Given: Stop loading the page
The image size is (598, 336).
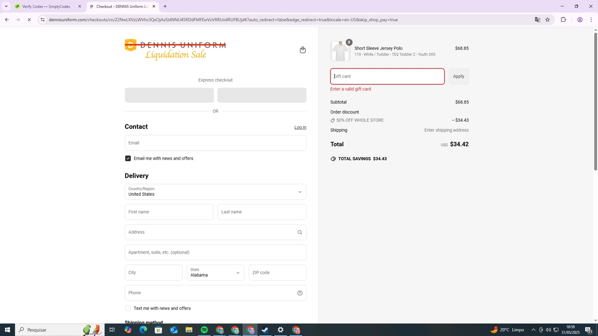Looking at the screenshot, I should coord(29,20).
